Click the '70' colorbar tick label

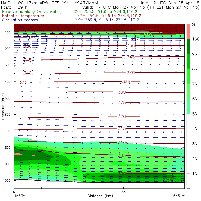(x=194, y=84)
